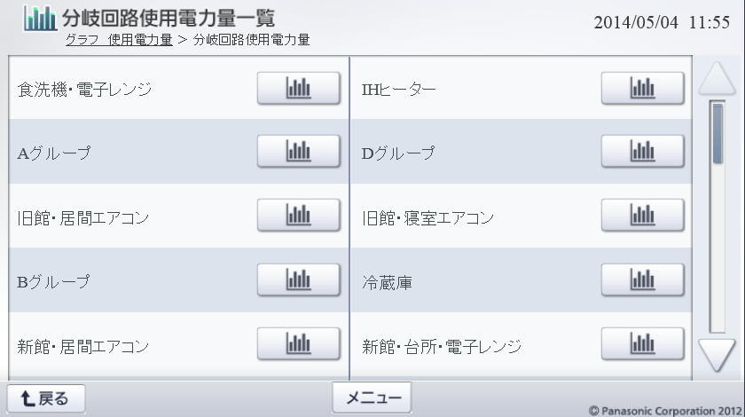The width and height of the screenshot is (745, 417).
Task: Follow the グラフ 使用電力量 breadcrumb link
Action: click(x=119, y=41)
